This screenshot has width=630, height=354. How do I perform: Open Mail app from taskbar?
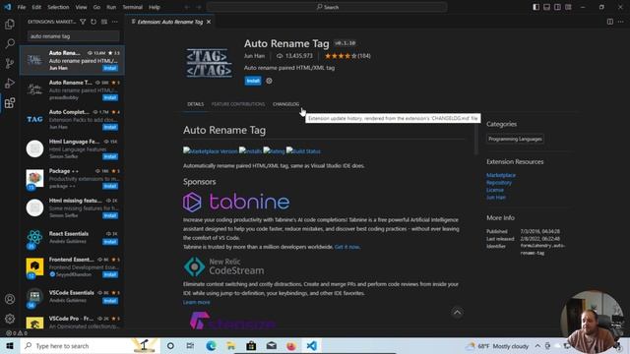(272, 345)
